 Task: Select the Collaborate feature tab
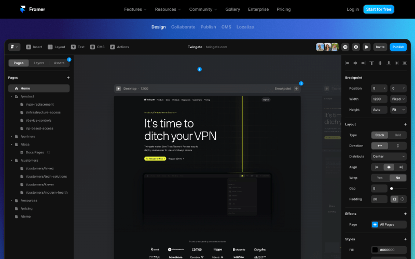tap(183, 27)
